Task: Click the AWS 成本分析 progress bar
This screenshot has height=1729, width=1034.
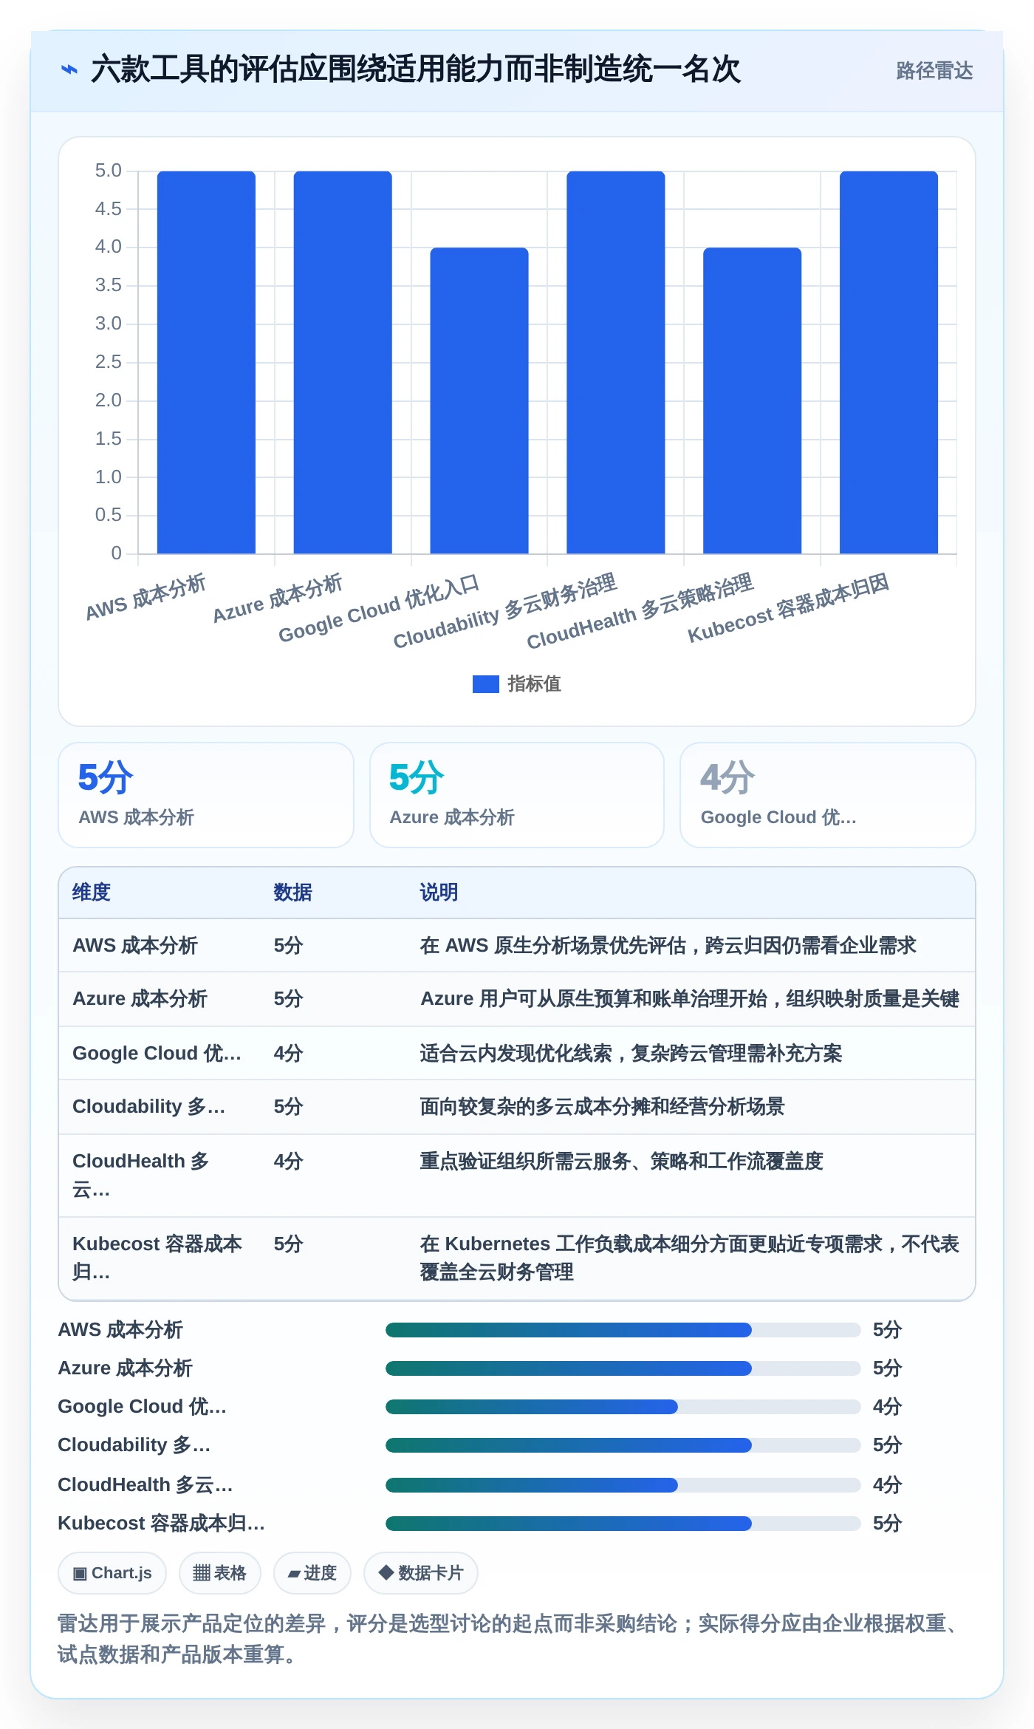Action: [x=623, y=1330]
